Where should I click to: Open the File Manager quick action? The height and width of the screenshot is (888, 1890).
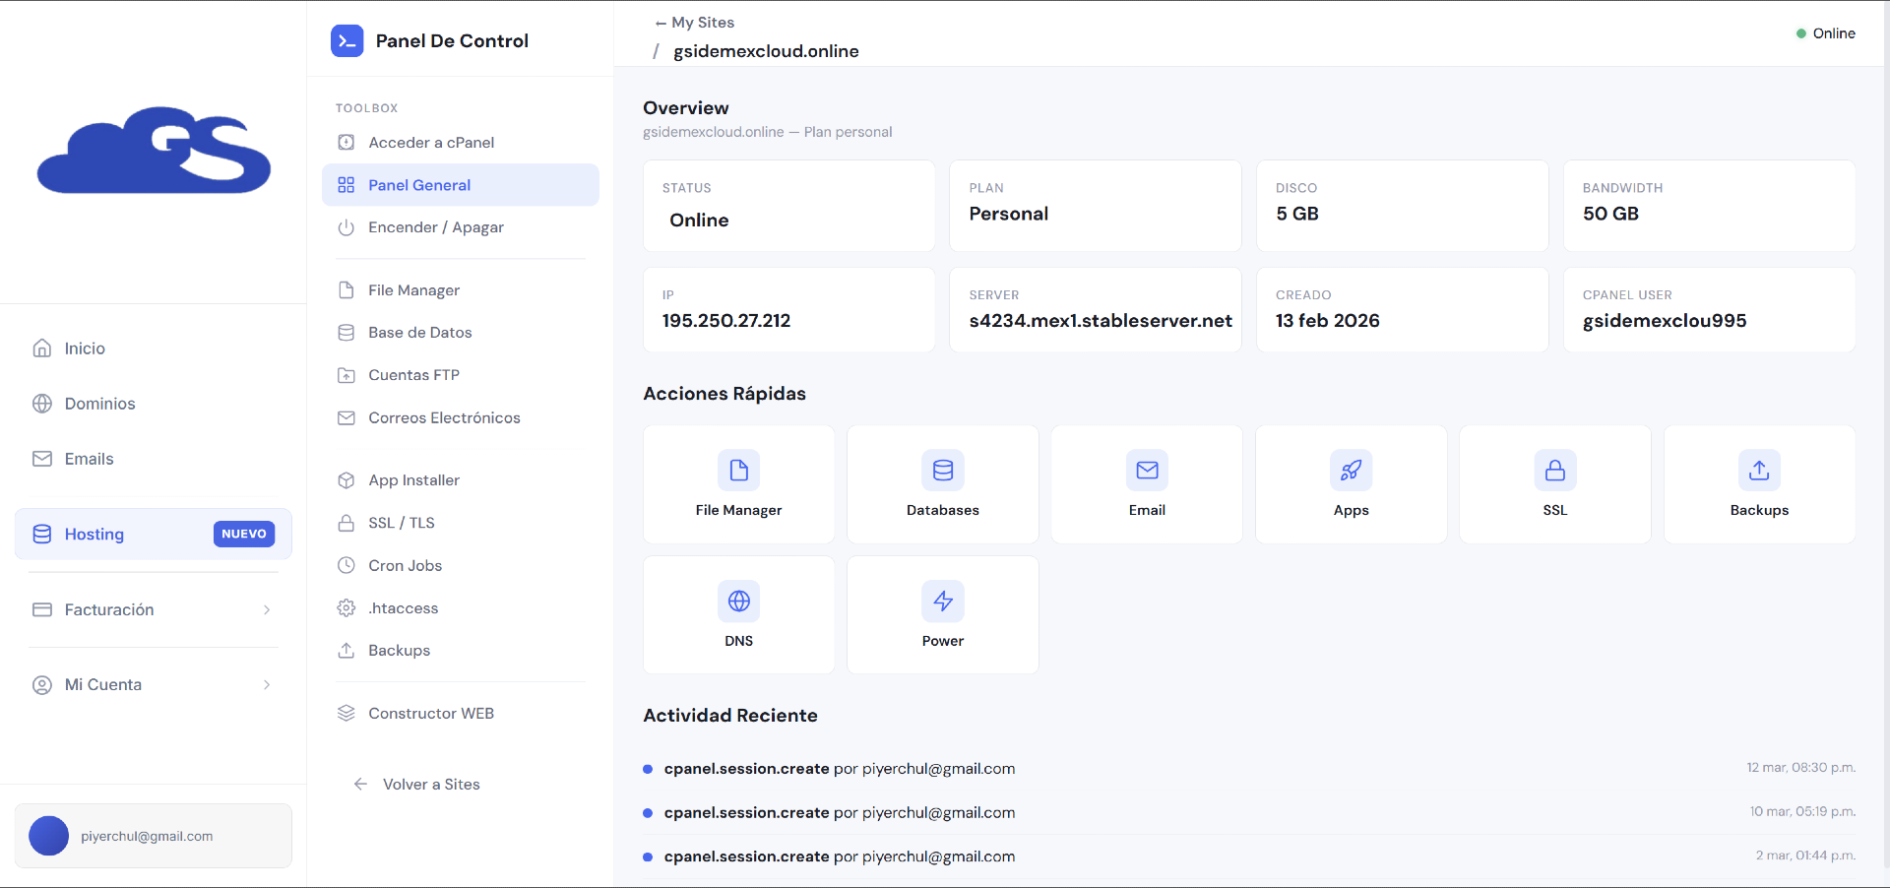coord(738,483)
